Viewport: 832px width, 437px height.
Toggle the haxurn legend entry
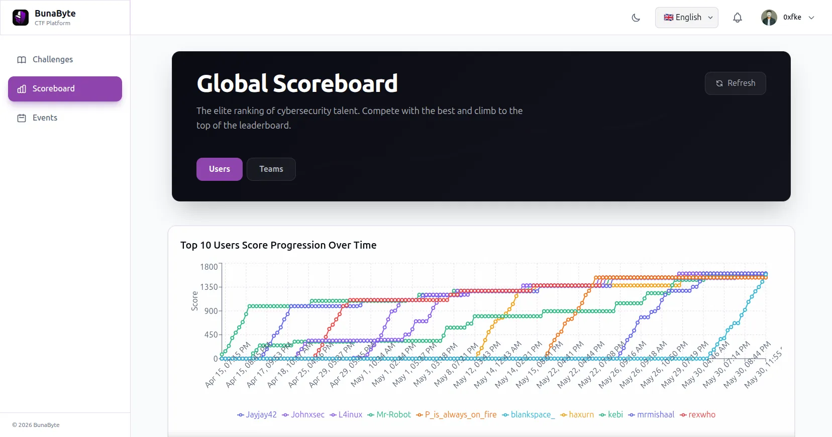(x=577, y=415)
